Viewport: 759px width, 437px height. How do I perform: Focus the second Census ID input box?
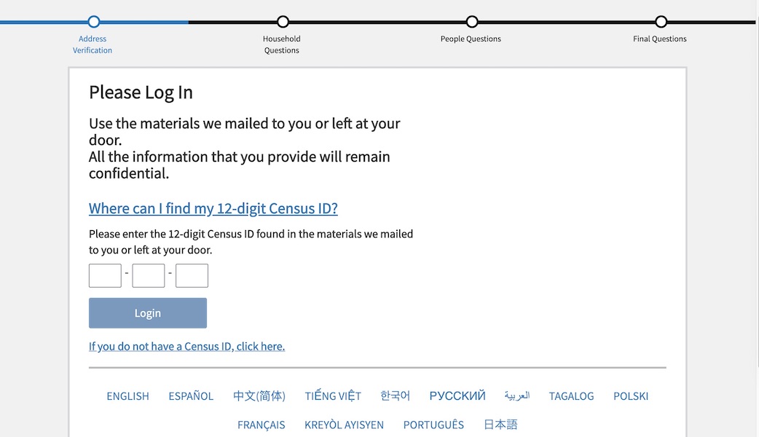(148, 276)
